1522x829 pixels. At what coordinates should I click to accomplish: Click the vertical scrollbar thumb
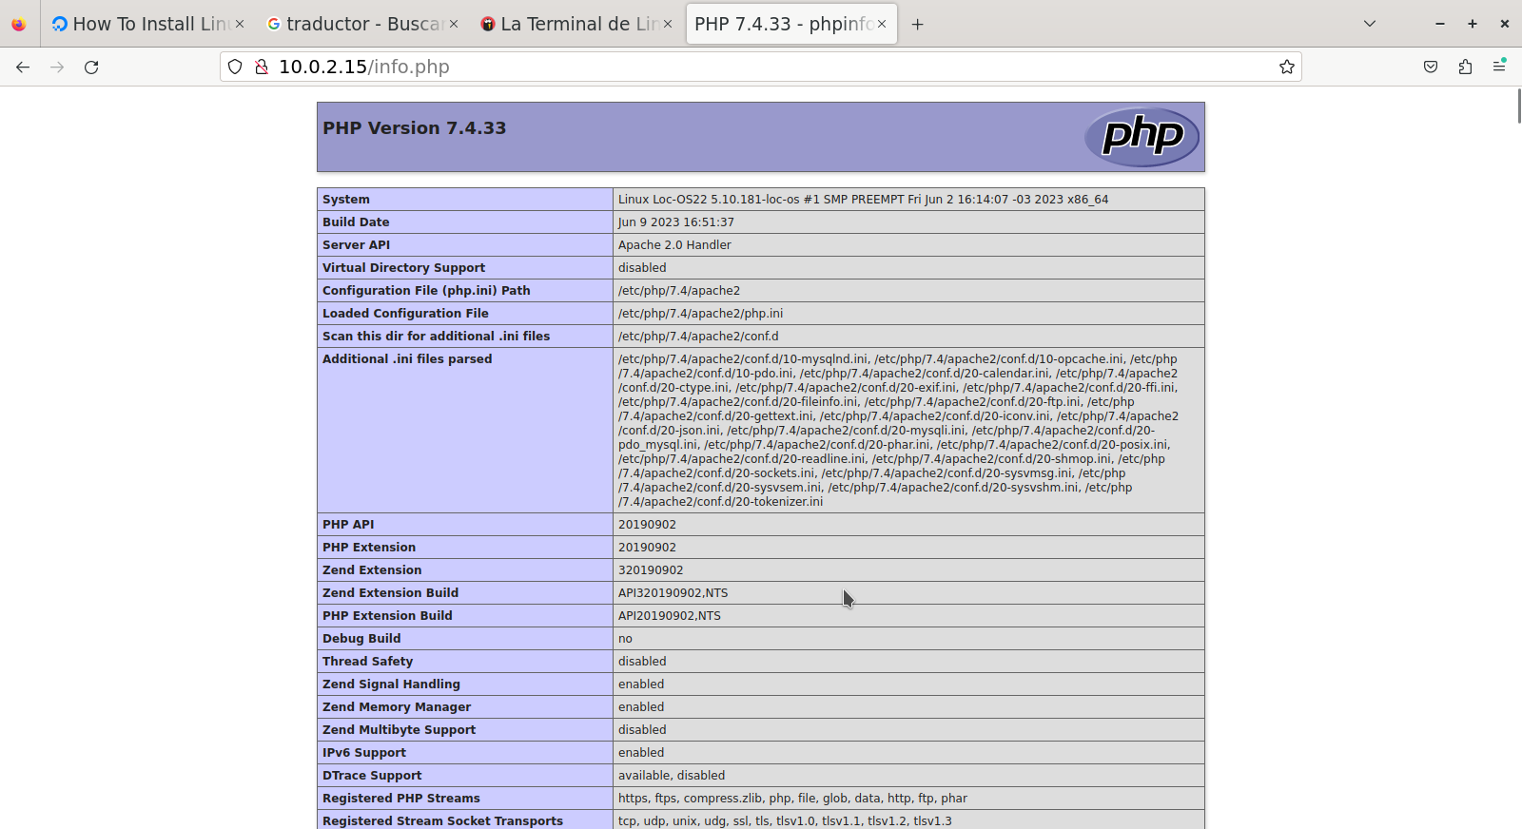tap(1518, 105)
